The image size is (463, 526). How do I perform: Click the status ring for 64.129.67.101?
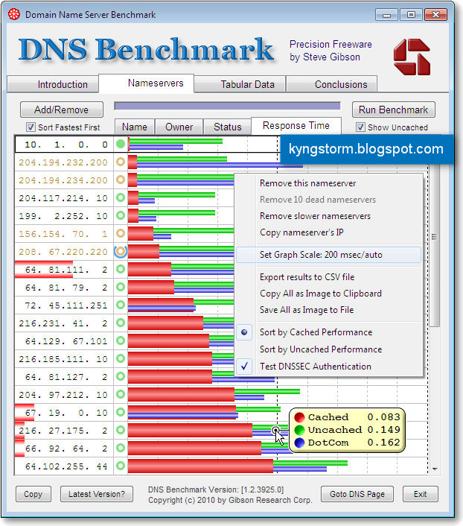tap(121, 340)
